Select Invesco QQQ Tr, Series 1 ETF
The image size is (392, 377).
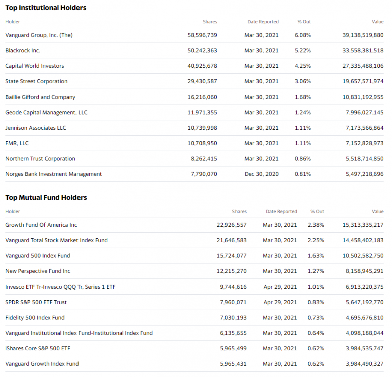point(60,287)
